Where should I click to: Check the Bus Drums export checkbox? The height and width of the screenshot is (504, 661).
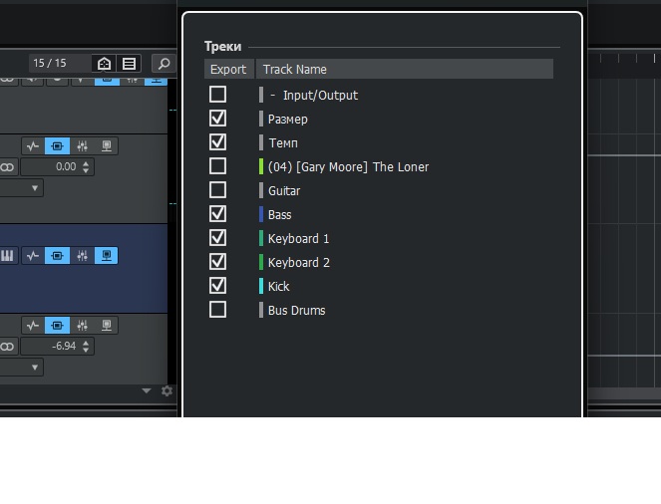click(217, 310)
